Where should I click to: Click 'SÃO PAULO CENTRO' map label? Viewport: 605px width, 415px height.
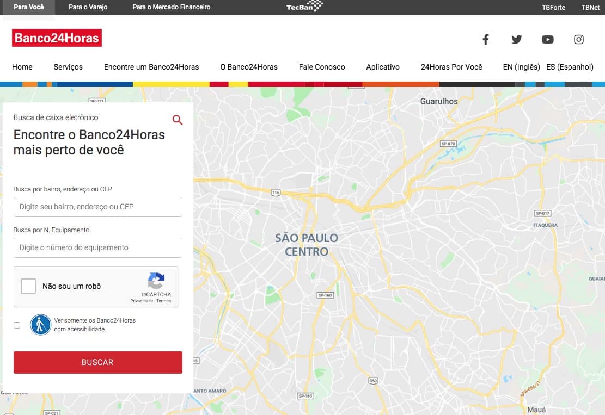307,245
